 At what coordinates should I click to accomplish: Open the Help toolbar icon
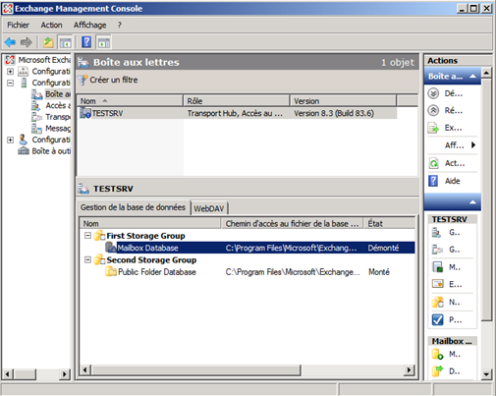coord(86,42)
